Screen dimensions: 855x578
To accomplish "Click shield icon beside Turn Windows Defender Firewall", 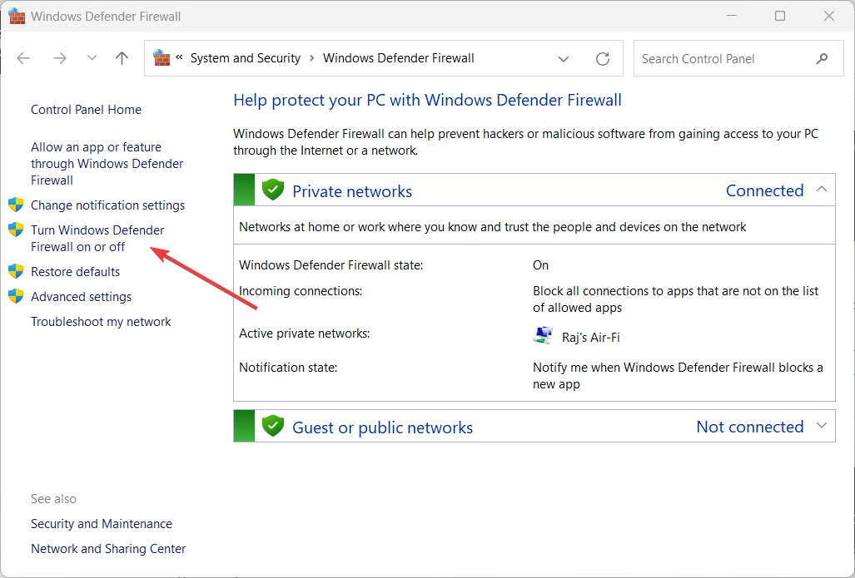I will (x=17, y=230).
